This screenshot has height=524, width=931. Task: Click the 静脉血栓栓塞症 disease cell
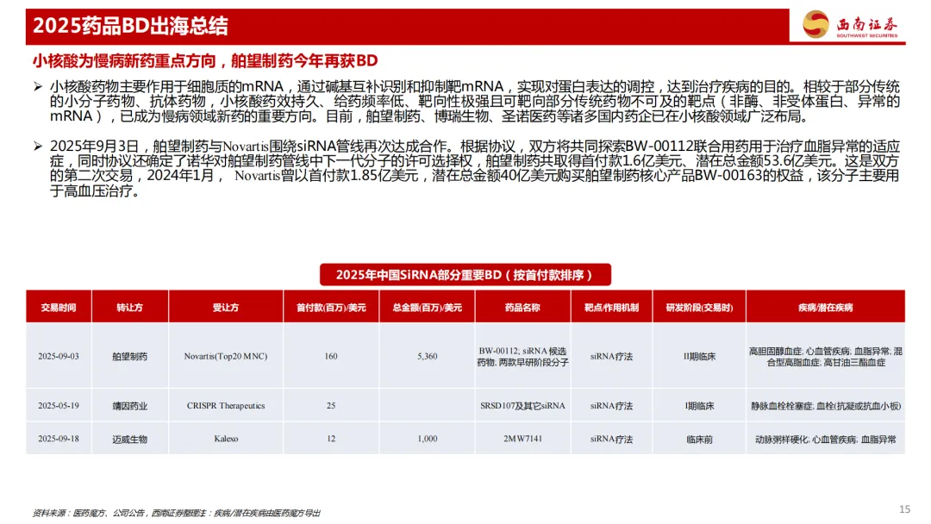pos(825,405)
